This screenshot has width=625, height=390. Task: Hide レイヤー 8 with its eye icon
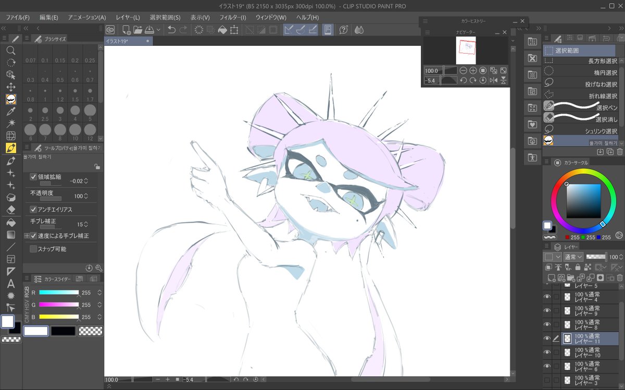547,324
